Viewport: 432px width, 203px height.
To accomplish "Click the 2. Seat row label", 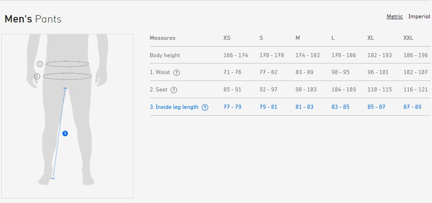I will pos(158,90).
